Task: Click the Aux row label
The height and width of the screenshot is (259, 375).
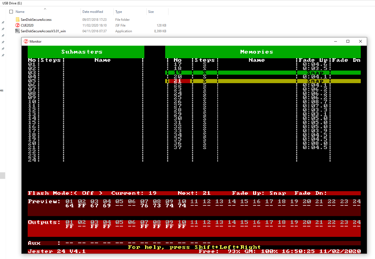Action: click(34, 243)
